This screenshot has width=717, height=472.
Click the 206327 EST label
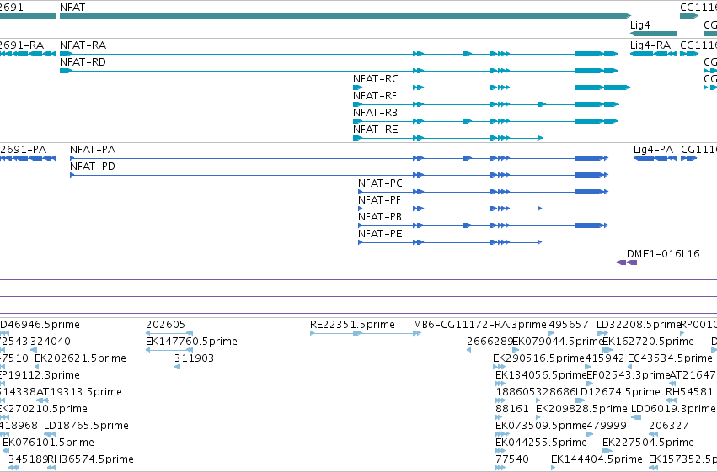click(x=668, y=426)
